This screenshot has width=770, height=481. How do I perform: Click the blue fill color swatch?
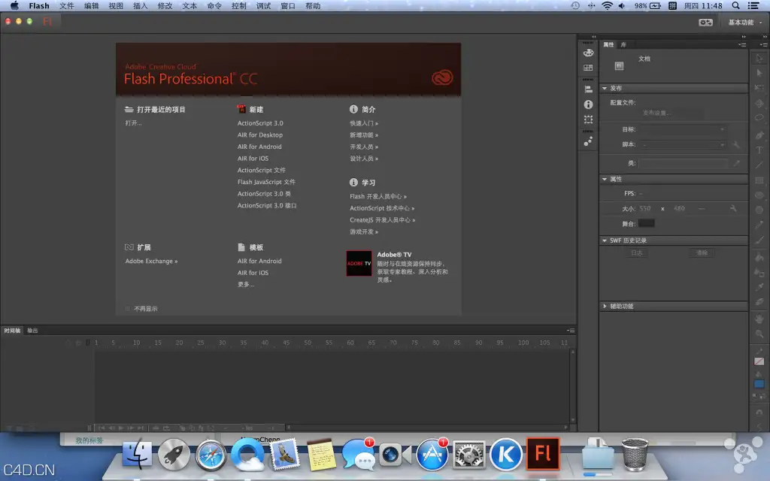[759, 384]
